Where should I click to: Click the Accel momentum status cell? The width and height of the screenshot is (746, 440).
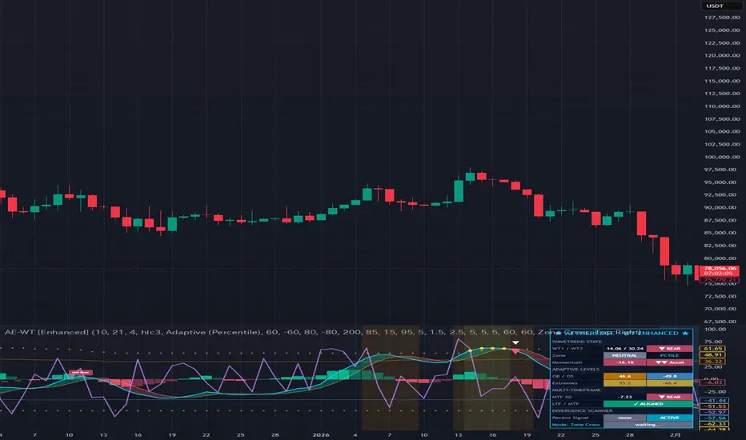tap(669, 362)
